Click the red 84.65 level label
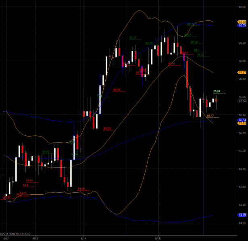 coord(29,181)
